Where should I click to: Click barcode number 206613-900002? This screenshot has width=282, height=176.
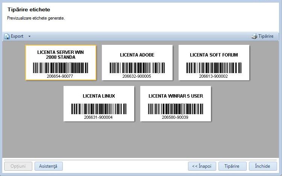(213, 76)
